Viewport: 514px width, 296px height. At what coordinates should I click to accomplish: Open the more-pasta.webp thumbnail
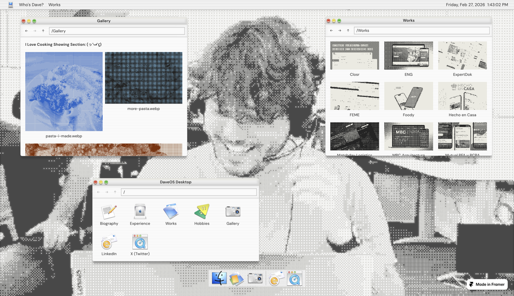point(143,78)
